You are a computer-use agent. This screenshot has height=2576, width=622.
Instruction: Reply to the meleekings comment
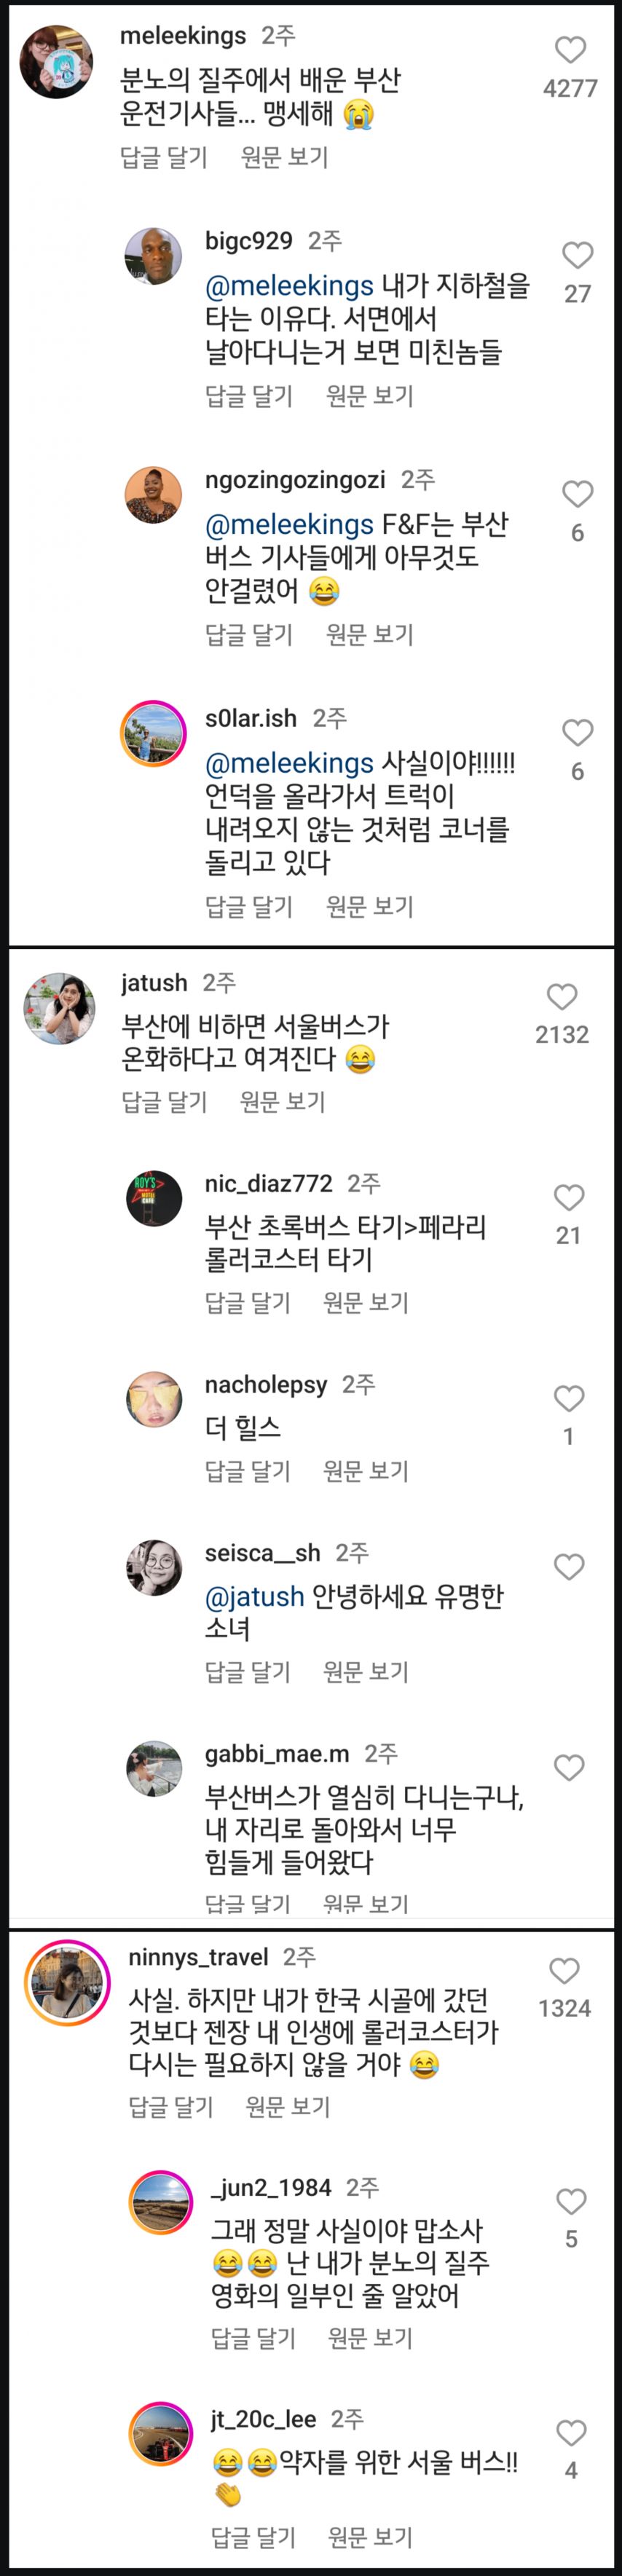(164, 157)
